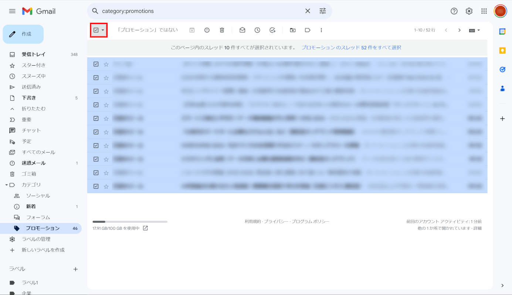Viewport: 512px width, 295px height.
Task: Click the Gmail logo
Action: pyautogui.click(x=39, y=11)
